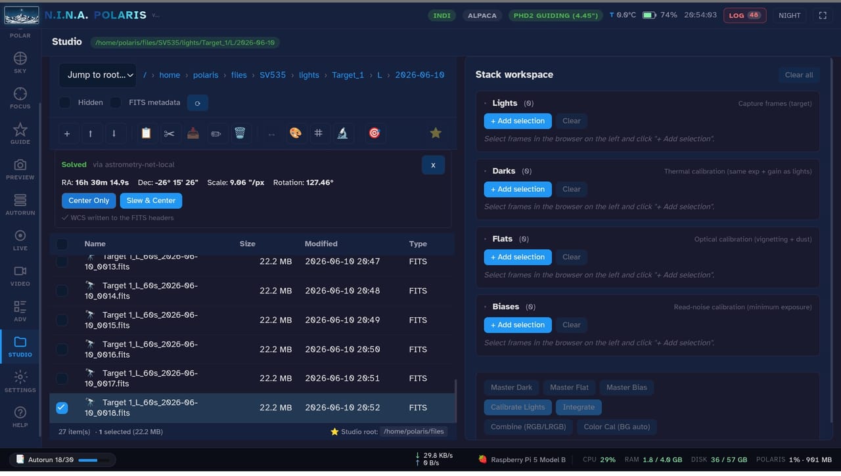Viewport: 841px width, 476px height.
Task: Close the Solved plate-solve panel
Action: pyautogui.click(x=433, y=165)
